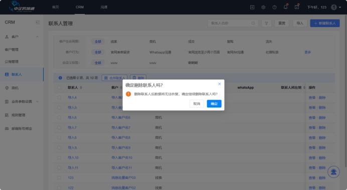
Task: Filter lifecycle by 成交
Action: [x=191, y=41]
